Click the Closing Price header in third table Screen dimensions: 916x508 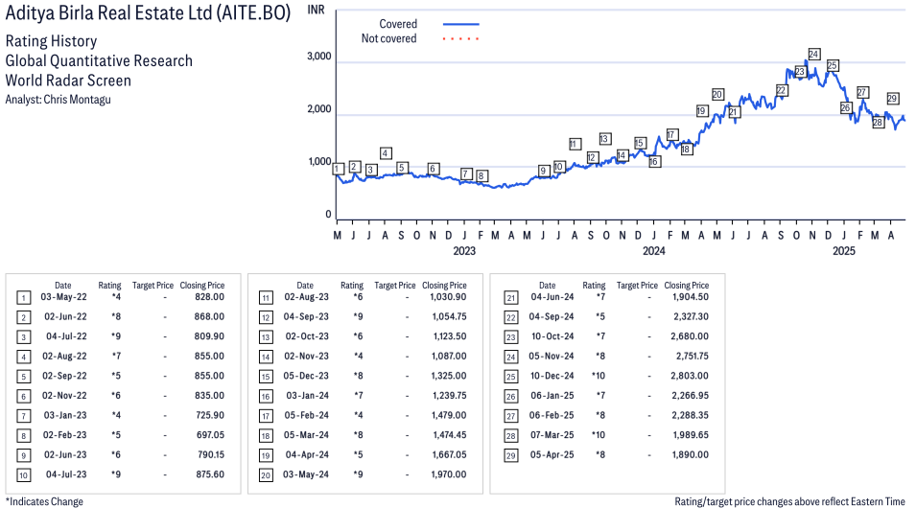(687, 286)
